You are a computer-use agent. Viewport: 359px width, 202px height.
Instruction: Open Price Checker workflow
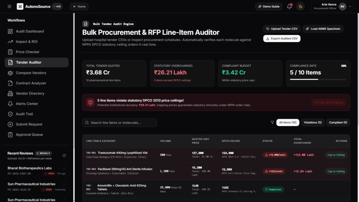pos(37,52)
